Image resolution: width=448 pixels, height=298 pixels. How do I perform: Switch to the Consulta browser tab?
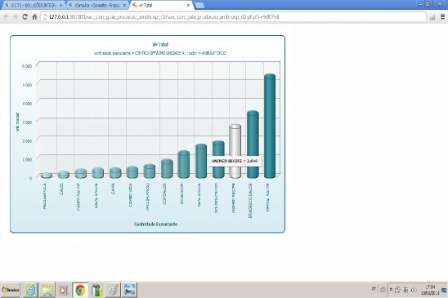(x=97, y=5)
